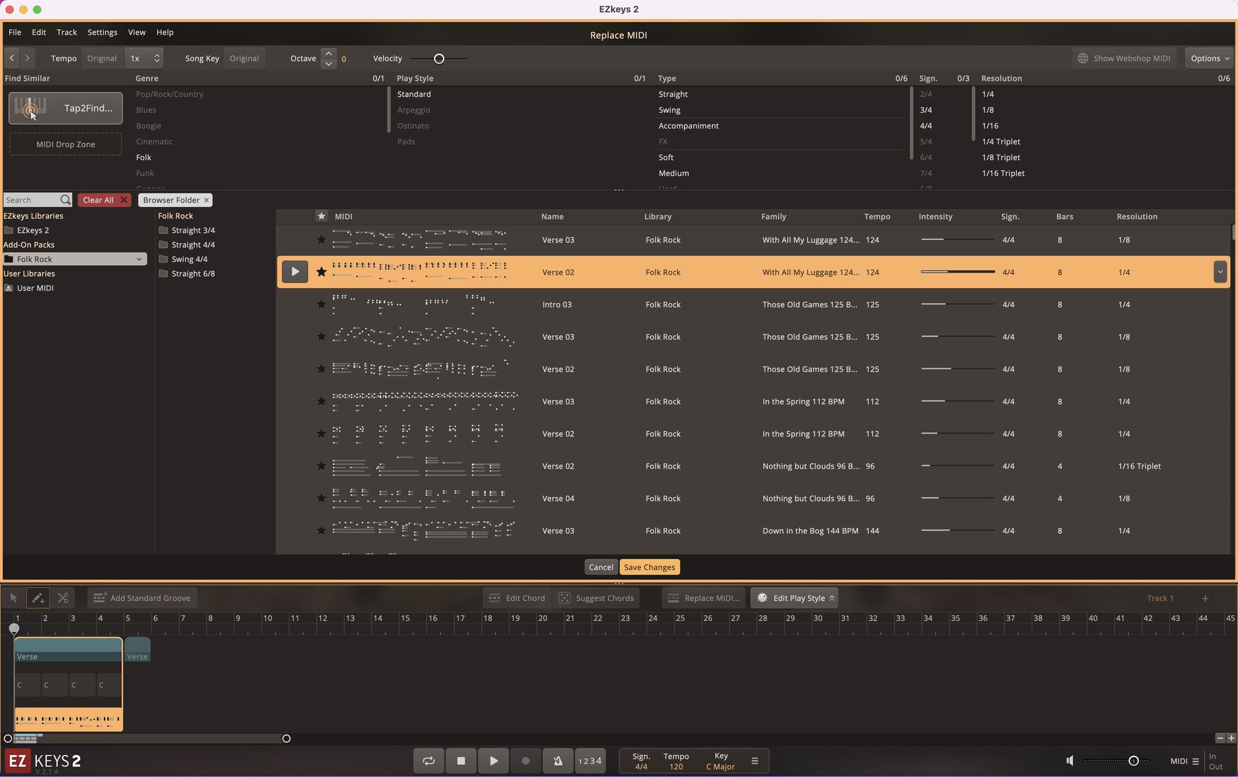
Task: Click the Save Changes button
Action: coord(649,567)
